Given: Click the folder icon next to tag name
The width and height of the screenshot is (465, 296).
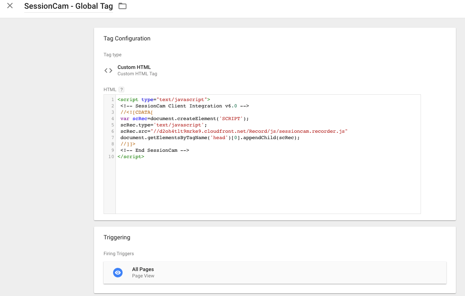Looking at the screenshot, I should 122,6.
